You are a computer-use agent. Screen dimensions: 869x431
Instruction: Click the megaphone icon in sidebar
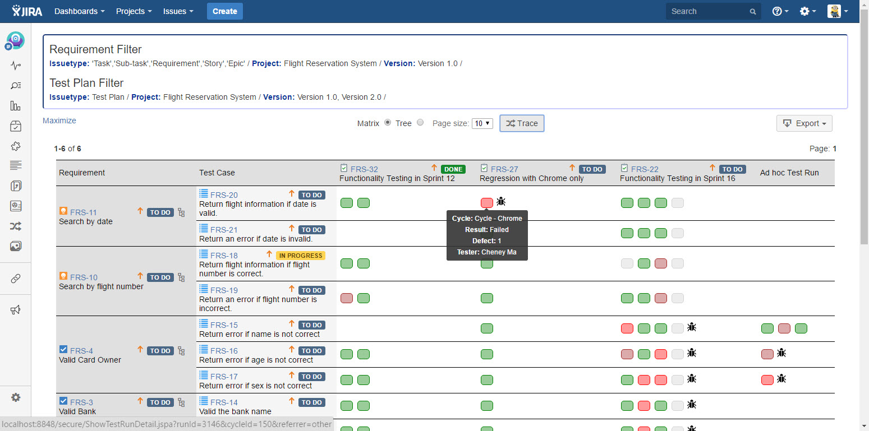click(16, 310)
